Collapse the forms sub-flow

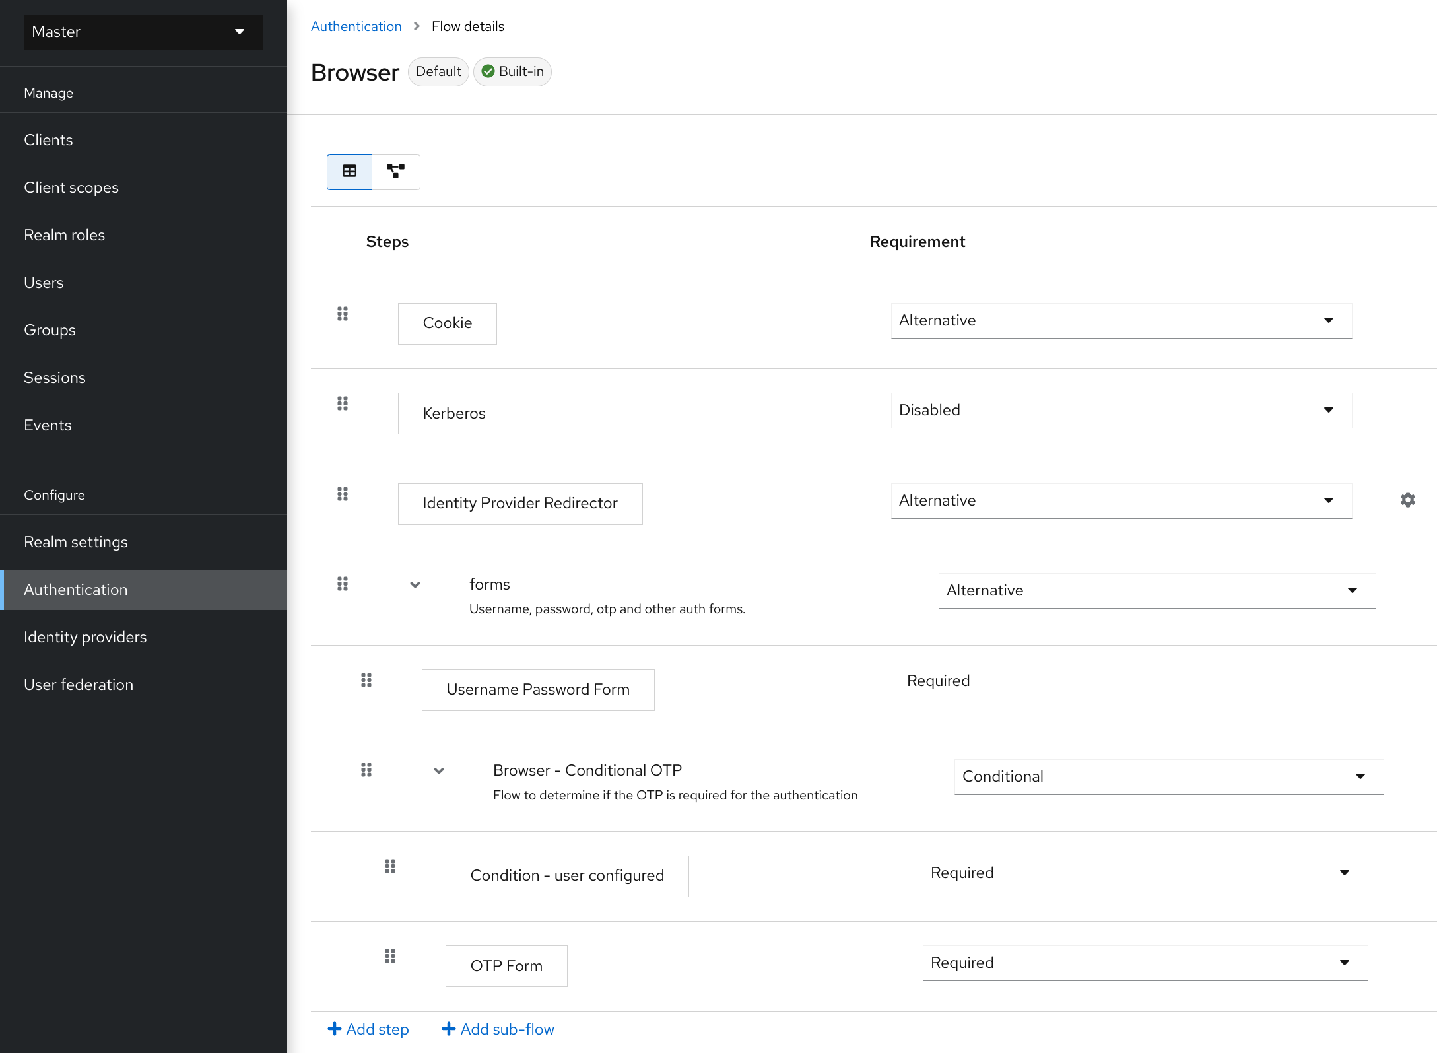pyautogui.click(x=415, y=584)
